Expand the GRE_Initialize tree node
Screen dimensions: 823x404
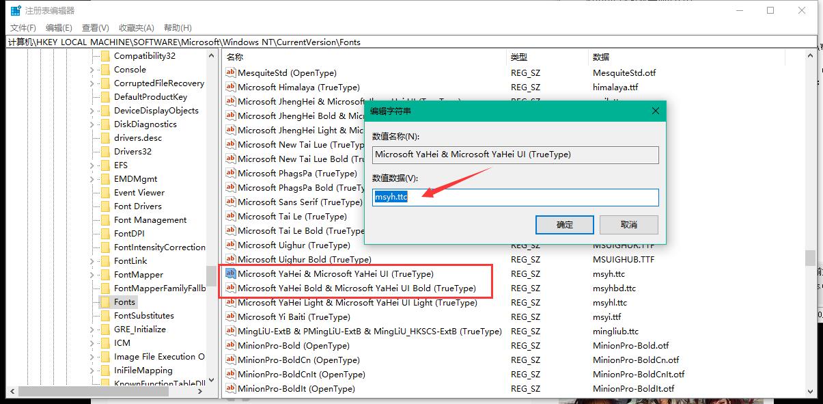pos(92,329)
